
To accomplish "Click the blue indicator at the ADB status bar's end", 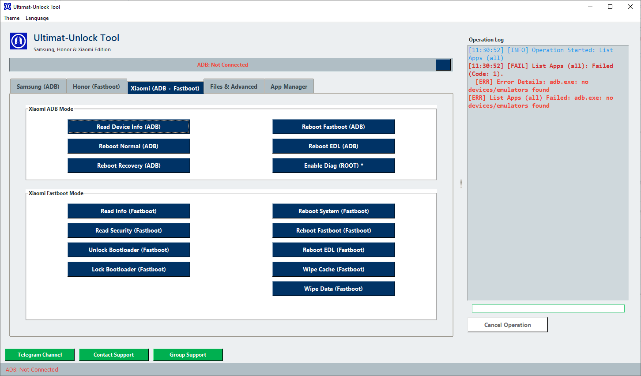I will point(443,64).
